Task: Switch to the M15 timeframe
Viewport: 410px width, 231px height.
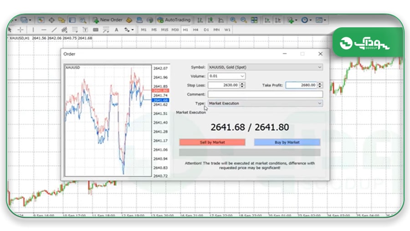Action: pyautogui.click(x=164, y=30)
